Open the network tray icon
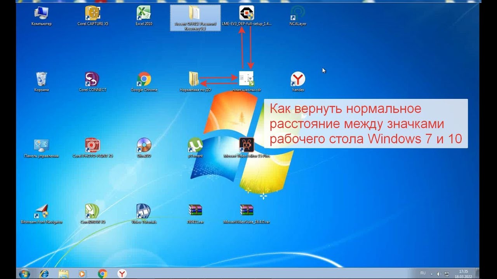The height and width of the screenshot is (279, 497). pyautogui.click(x=447, y=274)
